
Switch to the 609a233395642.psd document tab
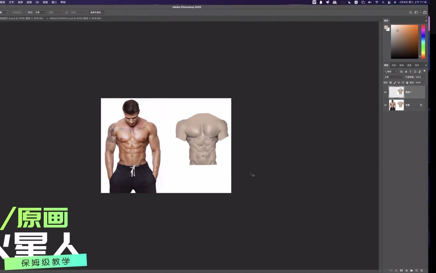(x=75, y=18)
